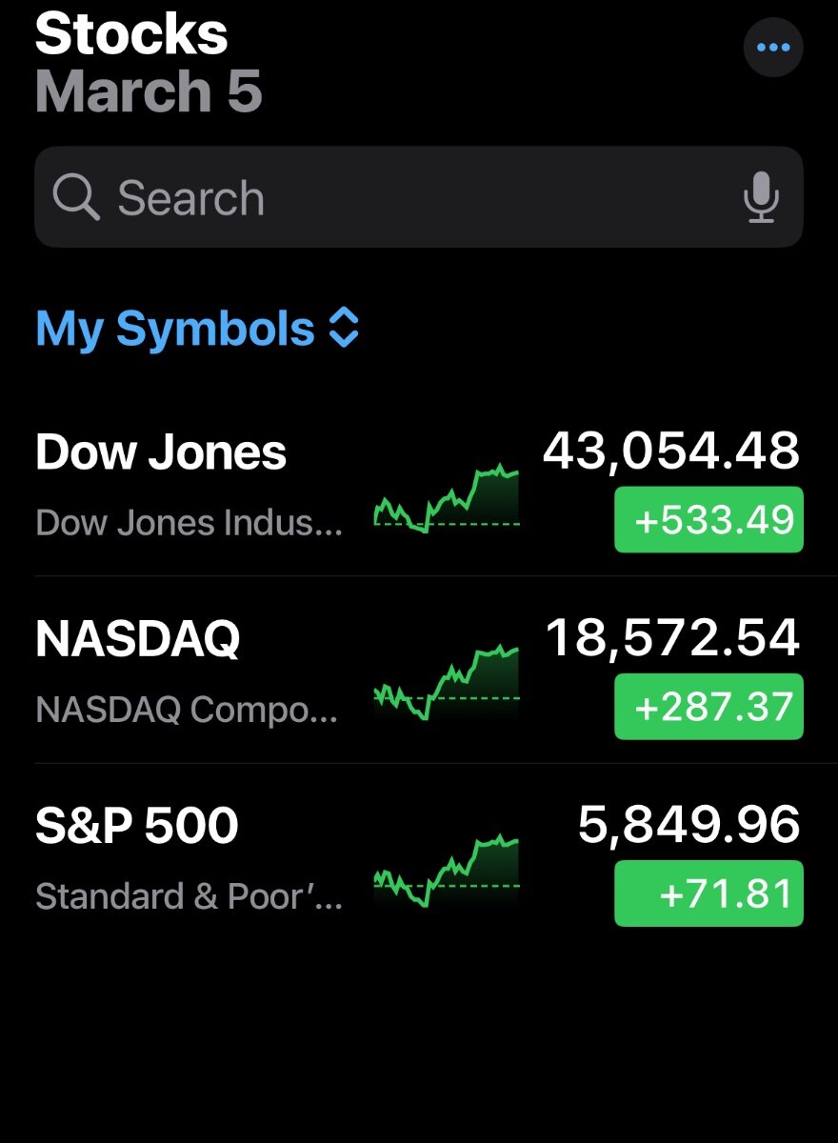This screenshot has width=838, height=1143.
Task: Toggle the Dow Jones +533.49 change badge
Action: point(708,520)
